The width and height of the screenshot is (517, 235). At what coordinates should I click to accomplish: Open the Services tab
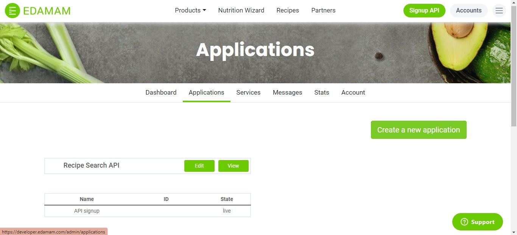coord(248,92)
